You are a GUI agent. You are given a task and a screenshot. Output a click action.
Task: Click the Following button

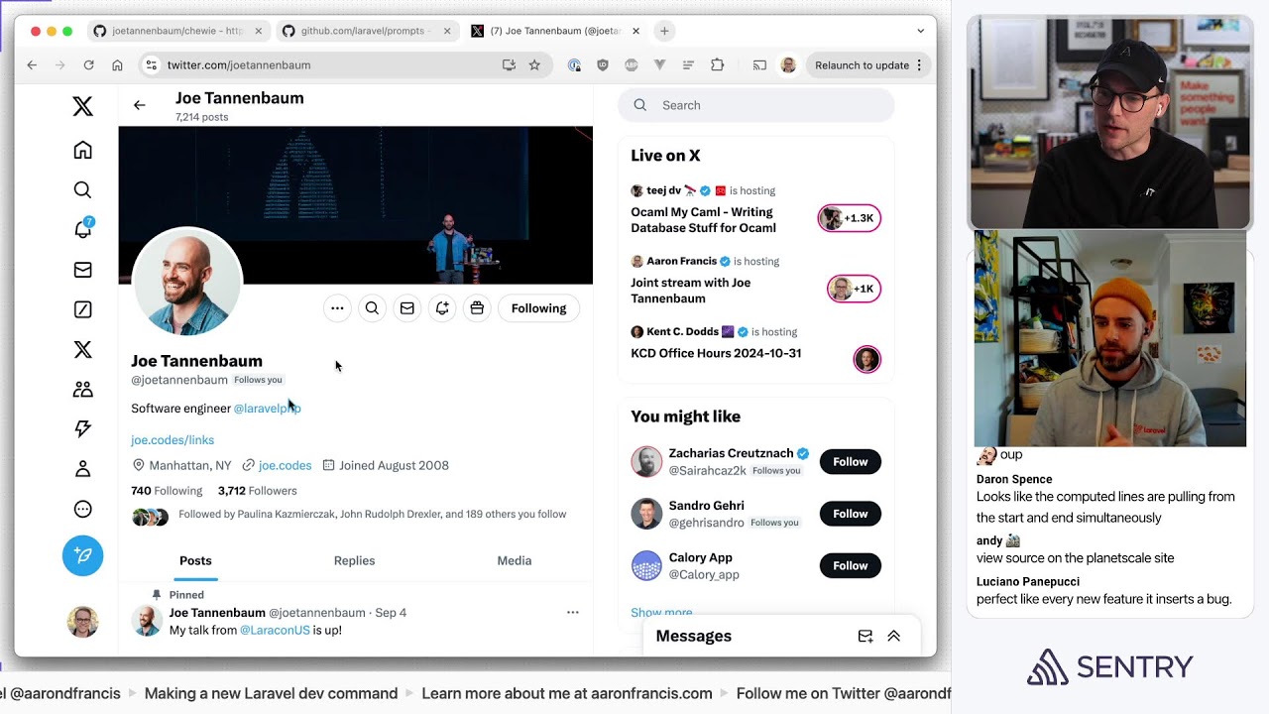coord(539,308)
